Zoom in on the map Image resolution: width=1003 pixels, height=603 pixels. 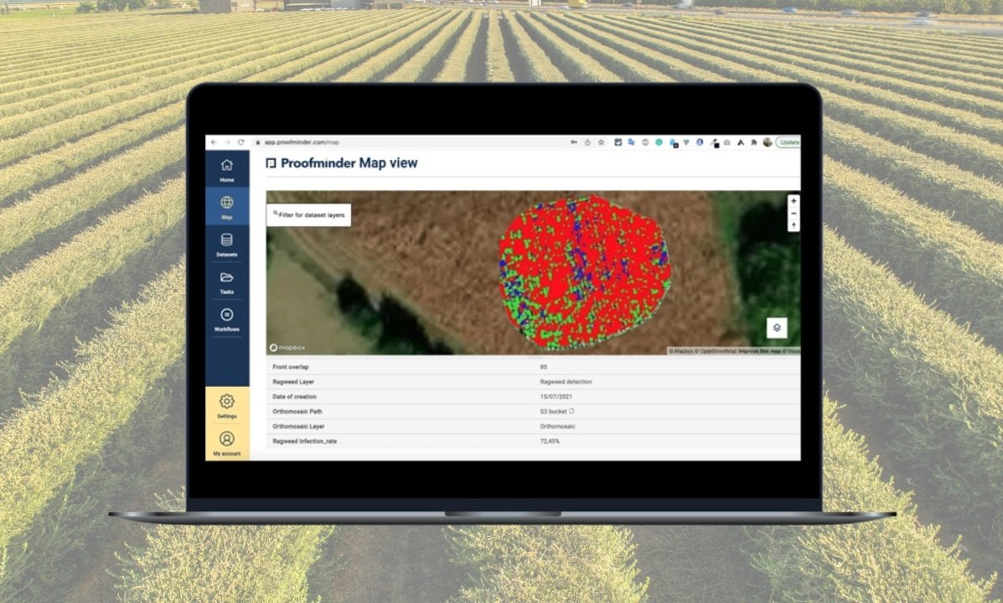point(794,201)
